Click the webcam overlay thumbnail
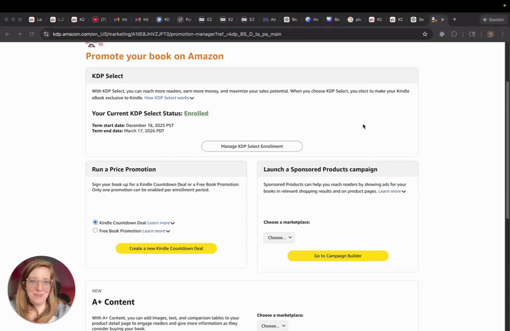The image size is (510, 331). coord(41,289)
